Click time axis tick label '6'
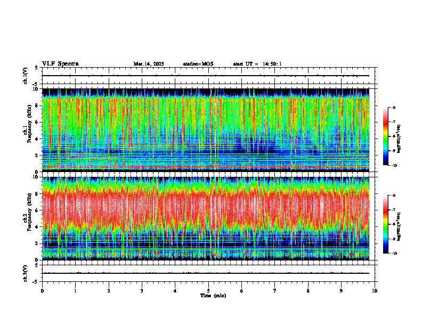The width and height of the screenshot is (422, 326). point(242,291)
